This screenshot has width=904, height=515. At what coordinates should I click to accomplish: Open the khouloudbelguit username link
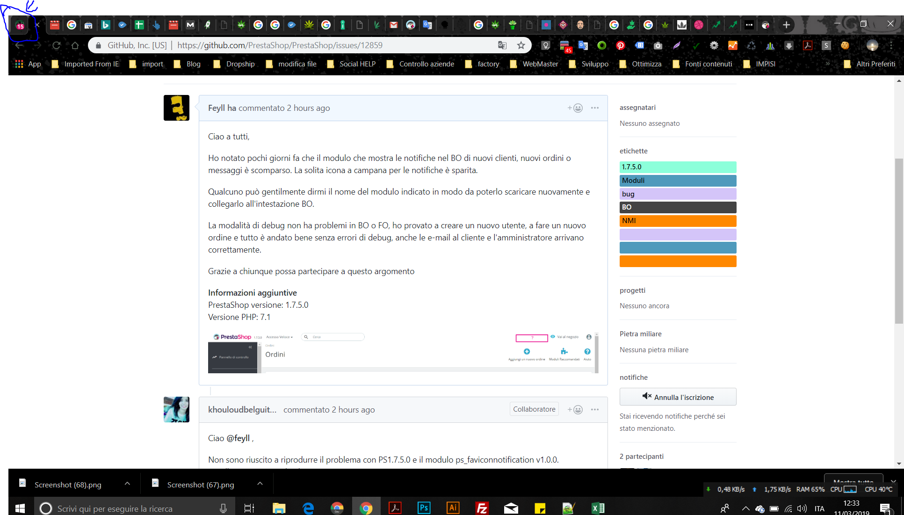tap(242, 410)
